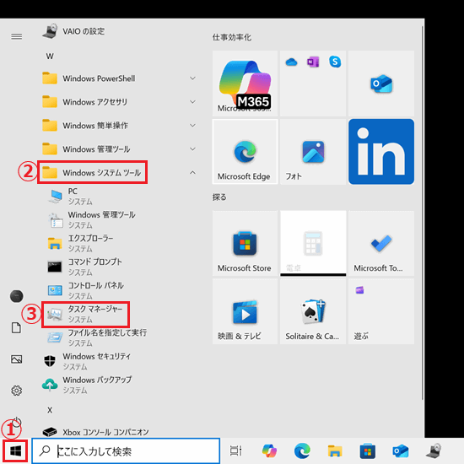This screenshot has height=464, width=464.
Task: Open the OneDrive small tile
Action: (x=292, y=62)
